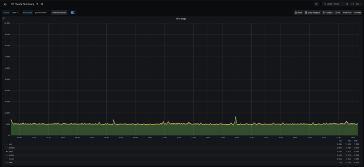364x167 pixels.
Task: Star the OS / Node Summary dashboard
Action: [37, 4]
